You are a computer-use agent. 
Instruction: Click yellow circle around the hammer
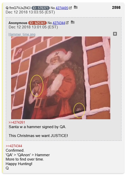coord(37,86)
